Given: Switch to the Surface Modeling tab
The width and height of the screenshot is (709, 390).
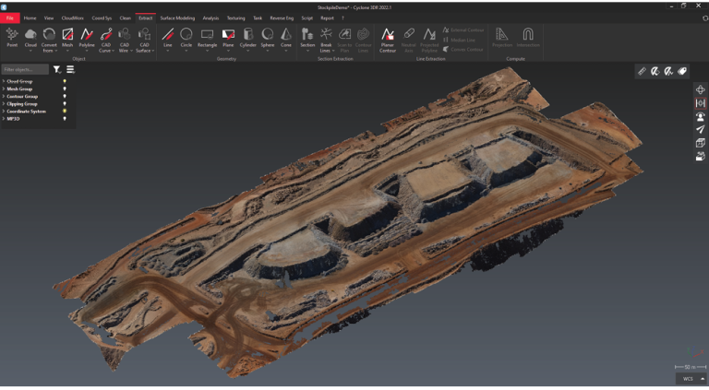Looking at the screenshot, I should [x=177, y=18].
